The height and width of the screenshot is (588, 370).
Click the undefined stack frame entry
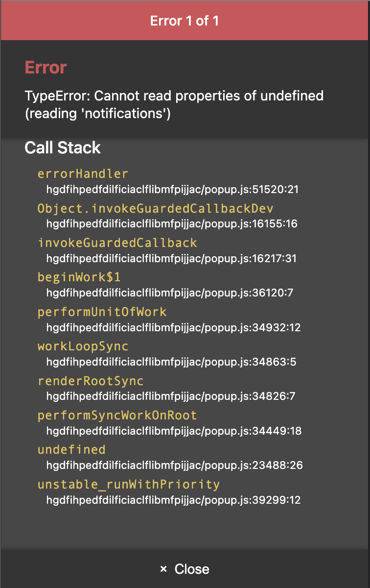pos(71,450)
